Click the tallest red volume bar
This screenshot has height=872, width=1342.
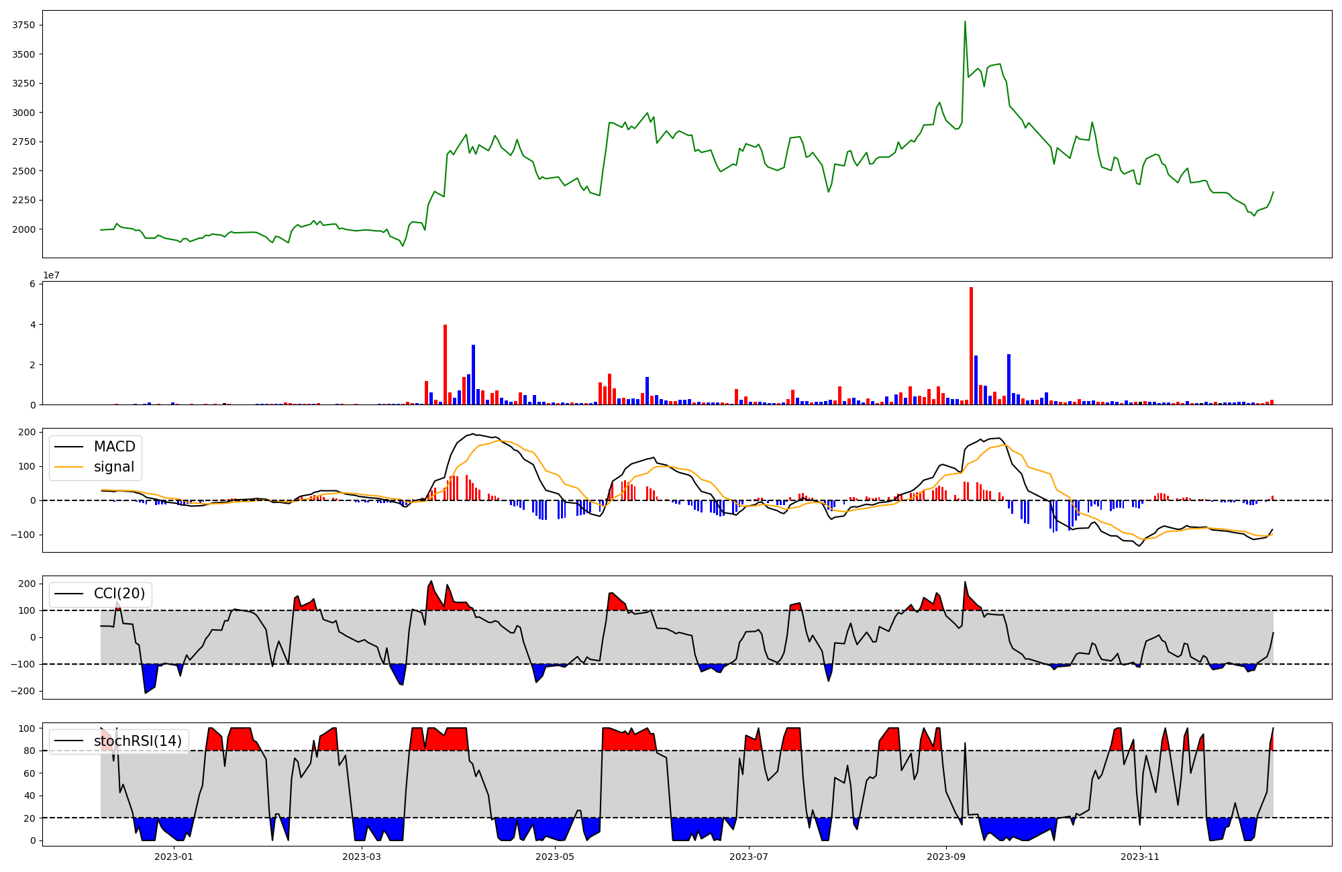[x=971, y=345]
